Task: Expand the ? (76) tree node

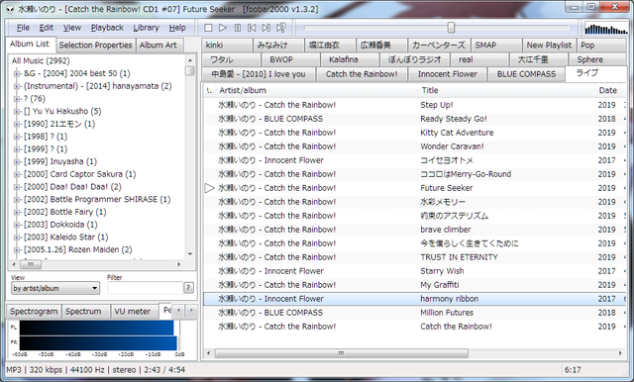Action: click(x=17, y=99)
